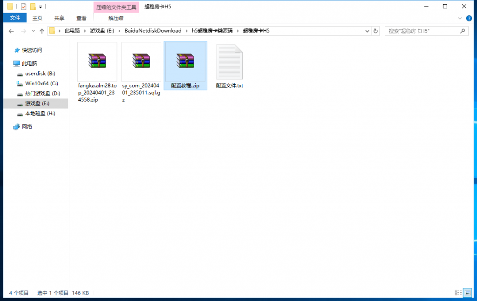
Task: Expand the ribbon using the chevron
Action: 460,18
